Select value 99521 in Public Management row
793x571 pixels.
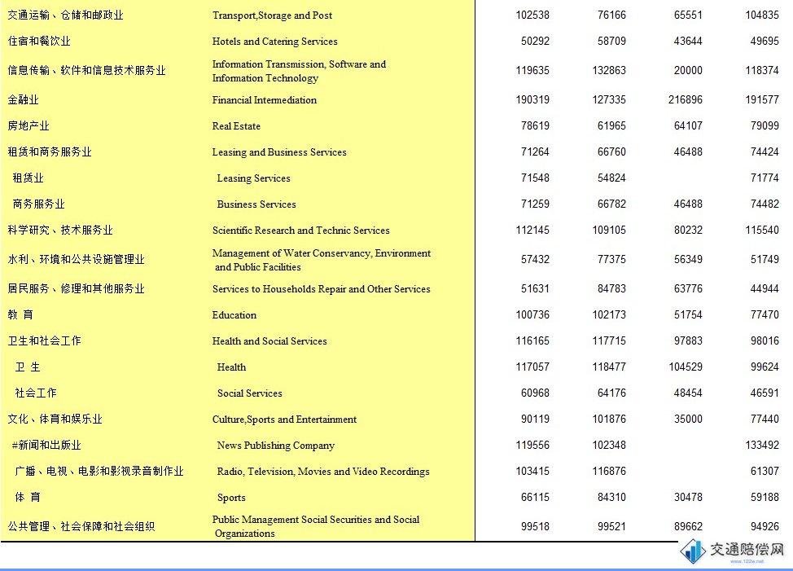click(x=611, y=526)
